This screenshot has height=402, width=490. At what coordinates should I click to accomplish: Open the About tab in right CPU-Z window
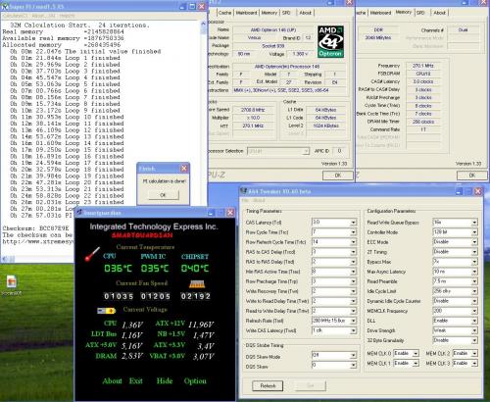point(440,13)
